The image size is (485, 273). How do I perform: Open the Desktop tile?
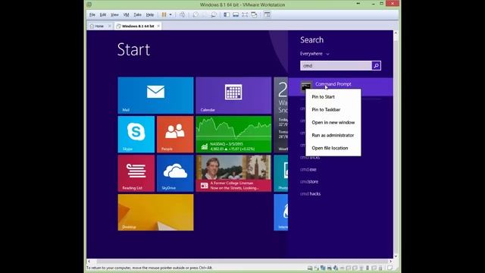[155, 212]
